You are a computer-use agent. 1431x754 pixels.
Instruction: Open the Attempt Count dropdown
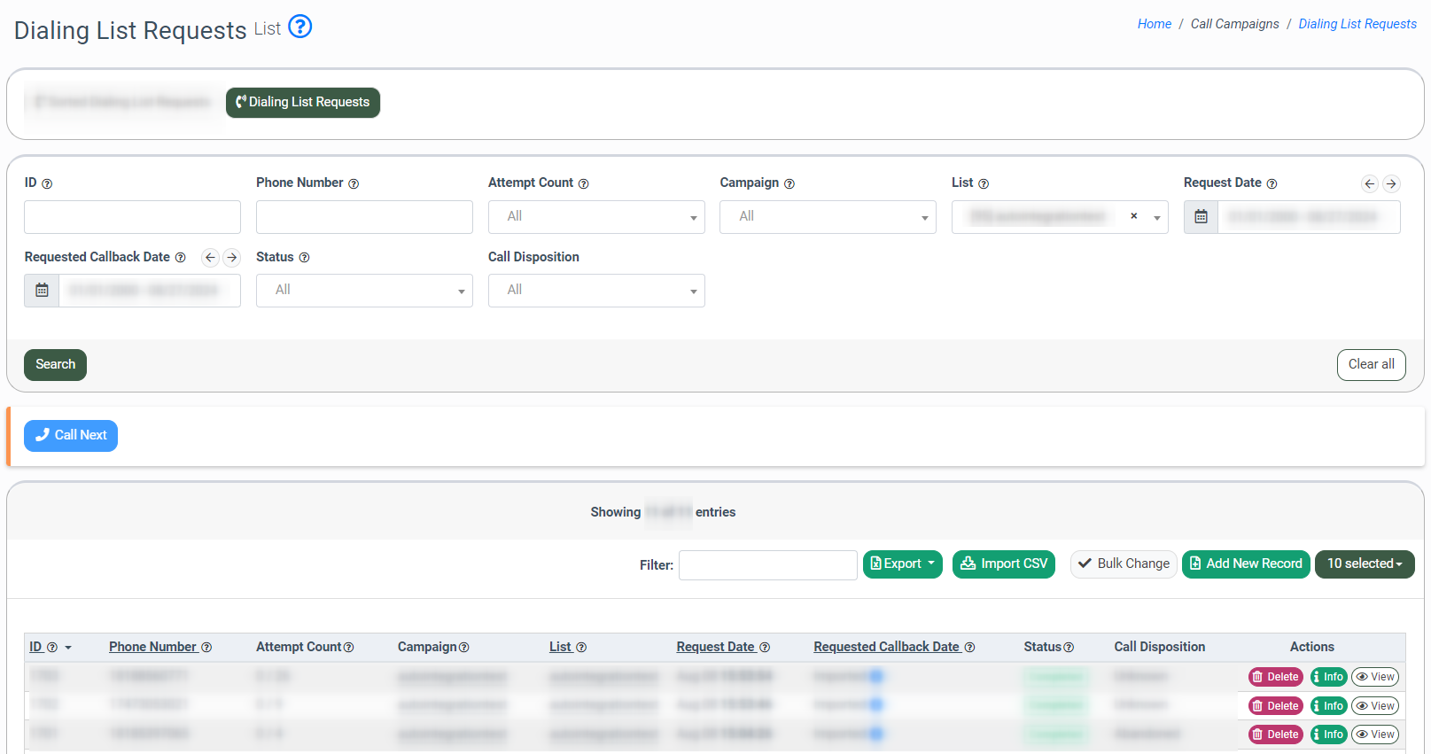(596, 217)
